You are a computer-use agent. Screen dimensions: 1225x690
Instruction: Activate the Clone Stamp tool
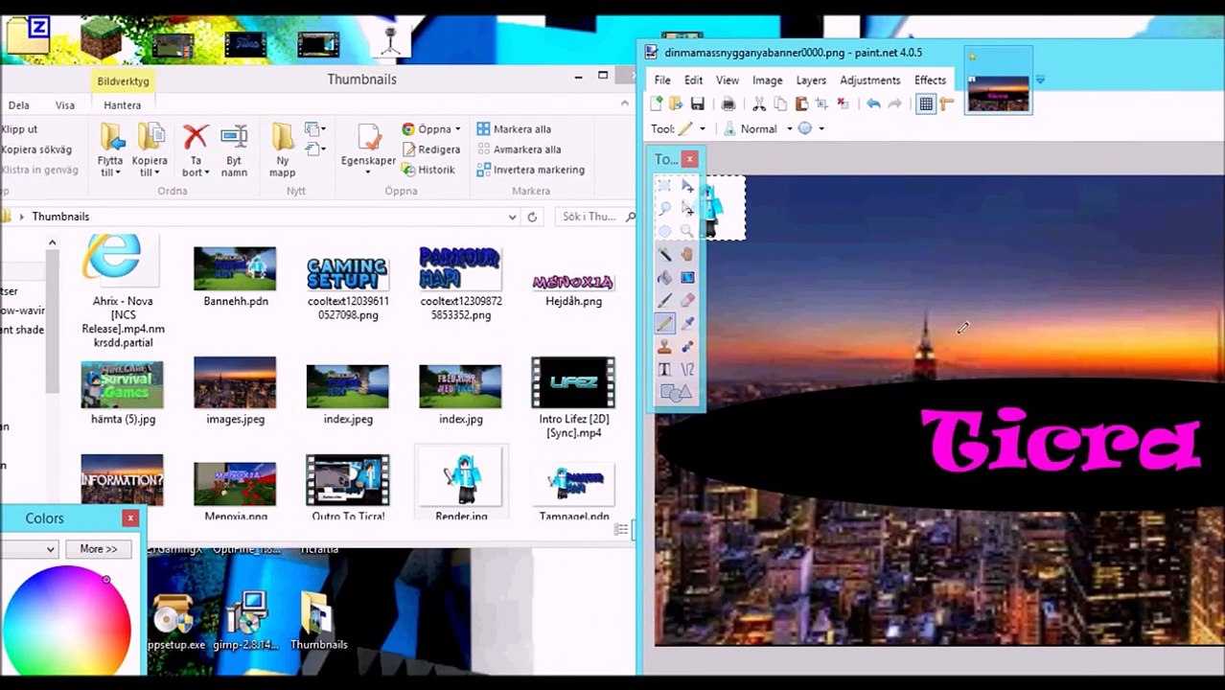664,346
